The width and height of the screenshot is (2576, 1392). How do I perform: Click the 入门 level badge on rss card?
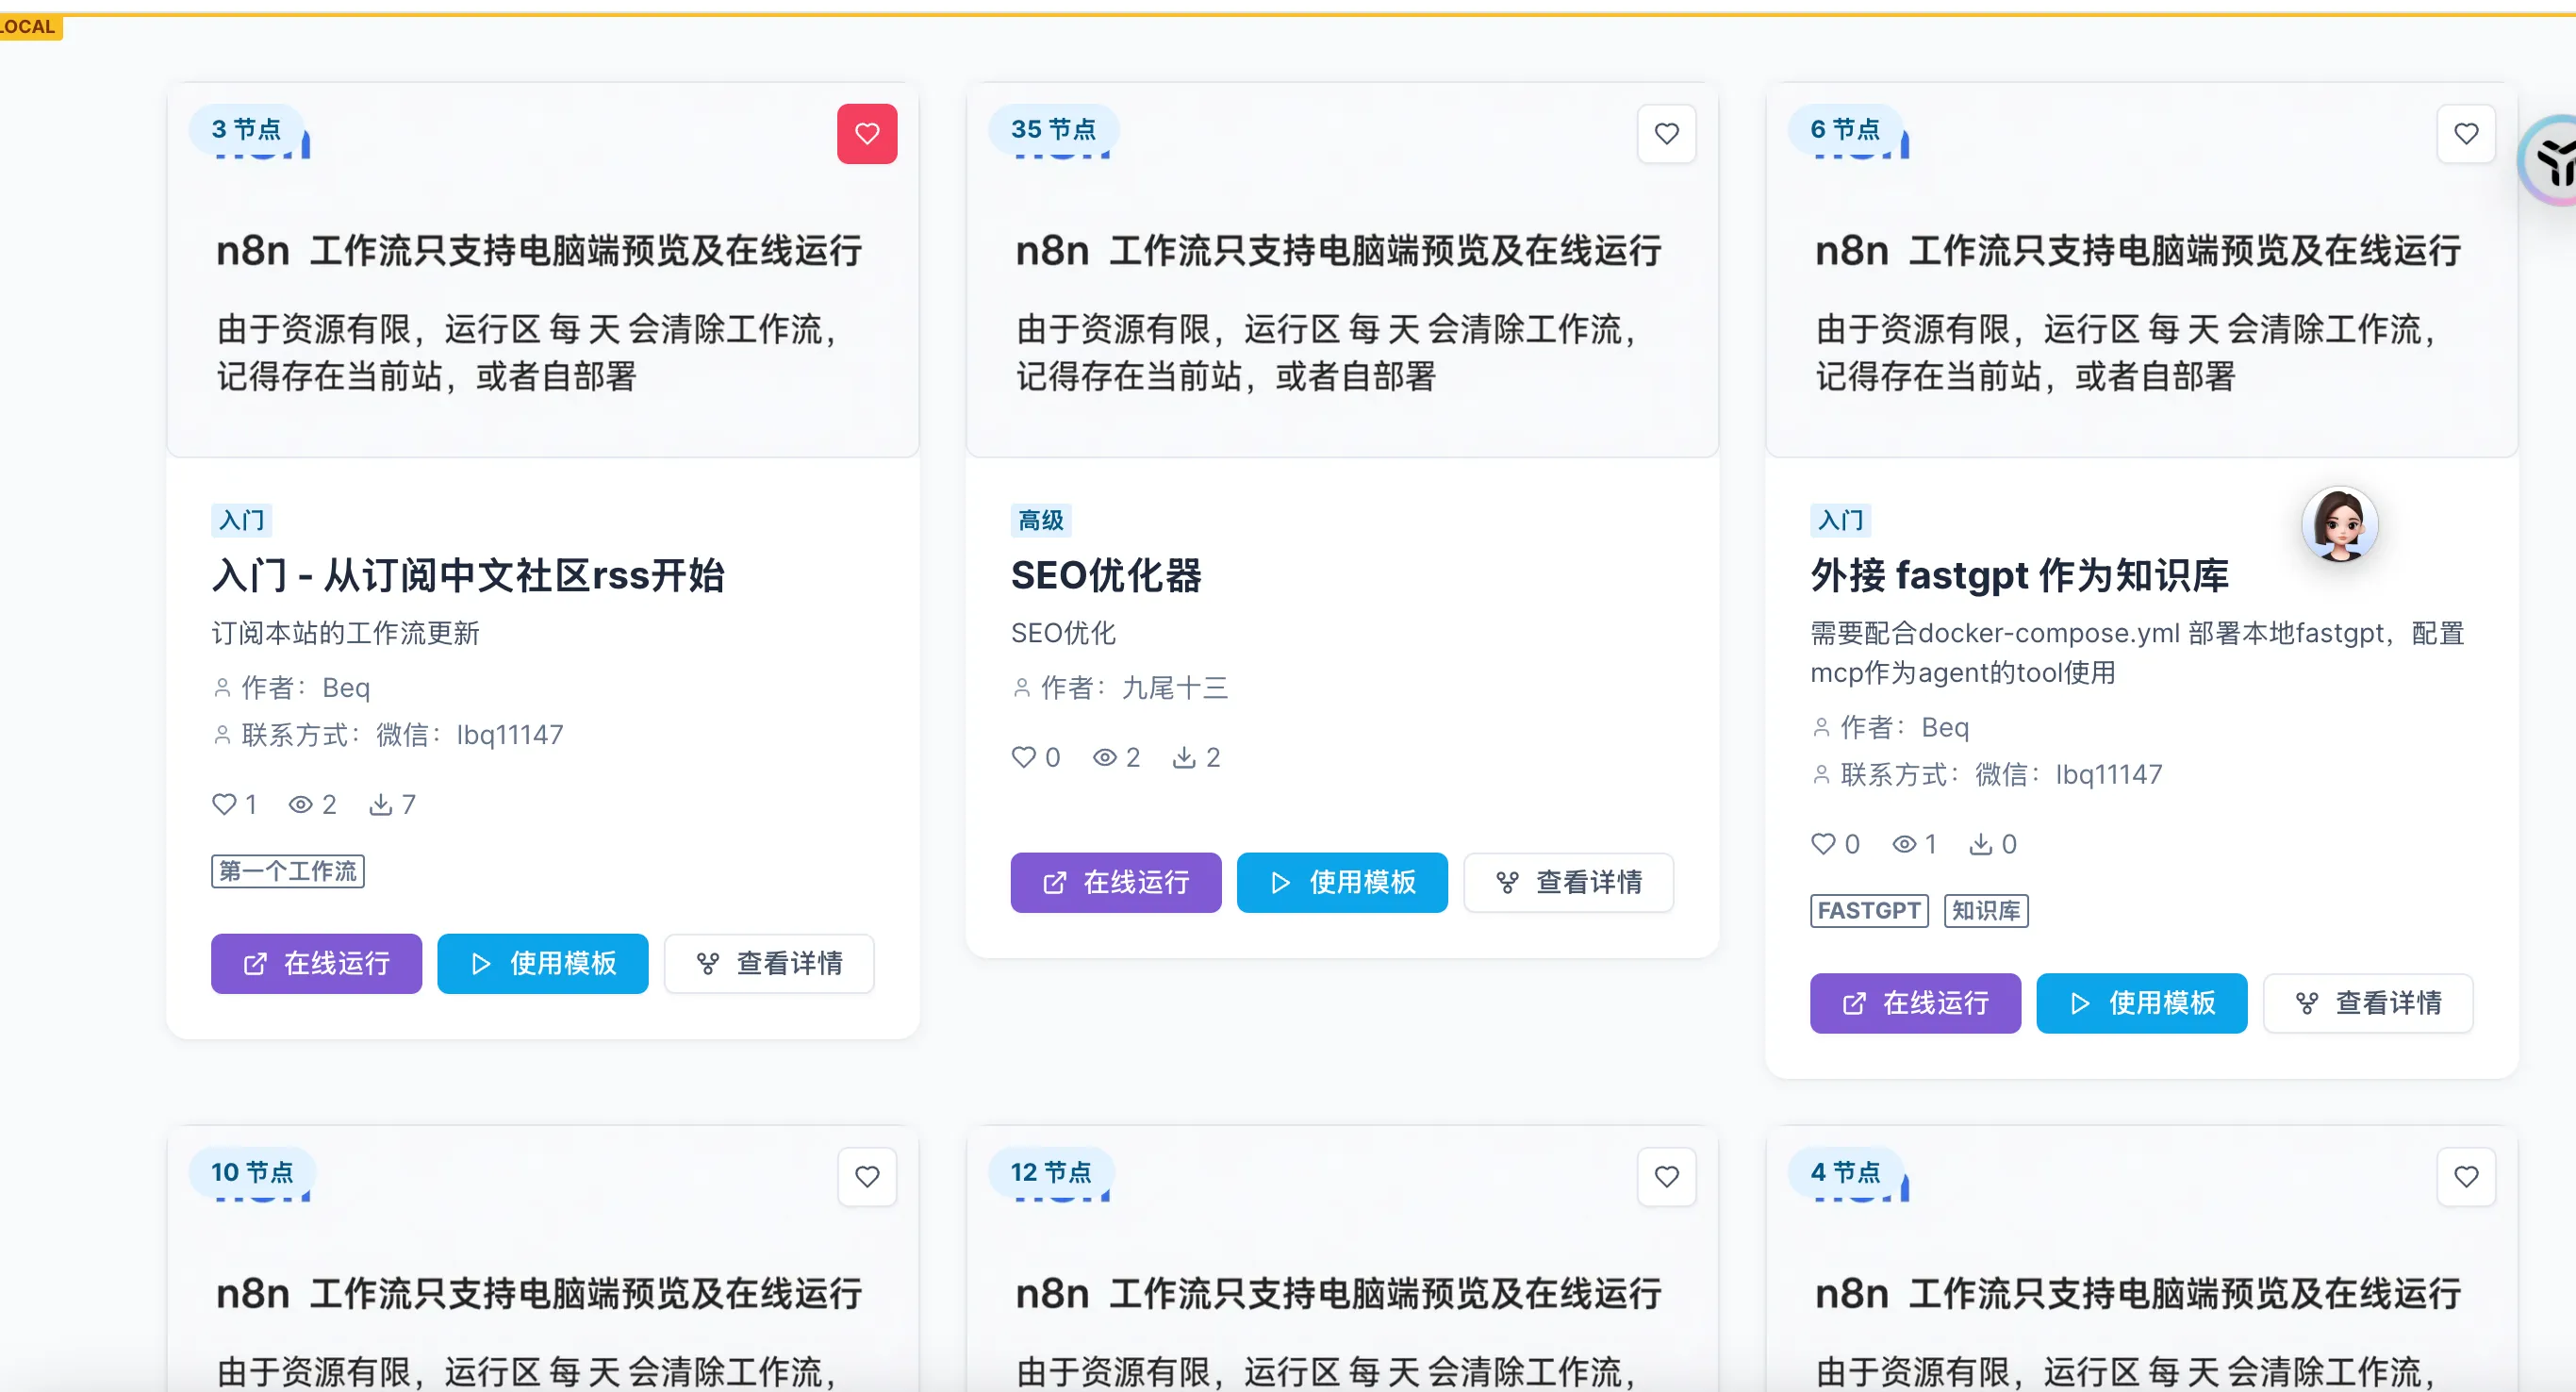(241, 520)
